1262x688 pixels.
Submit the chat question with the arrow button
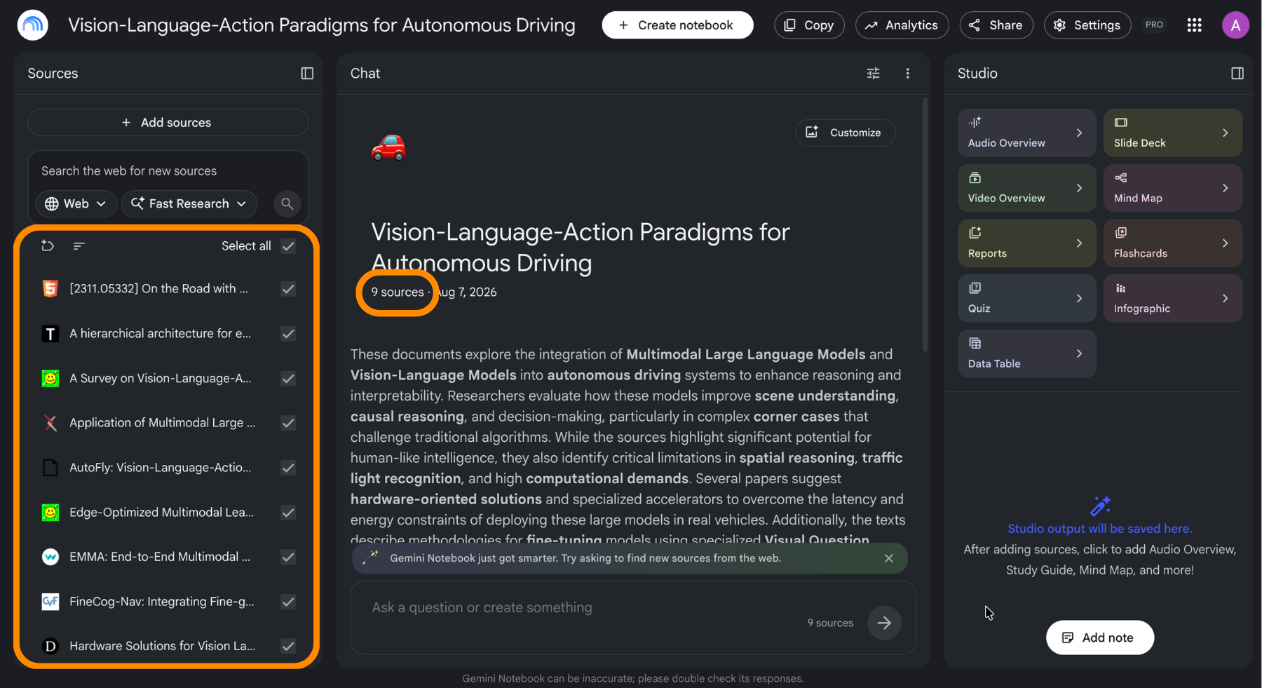point(884,623)
